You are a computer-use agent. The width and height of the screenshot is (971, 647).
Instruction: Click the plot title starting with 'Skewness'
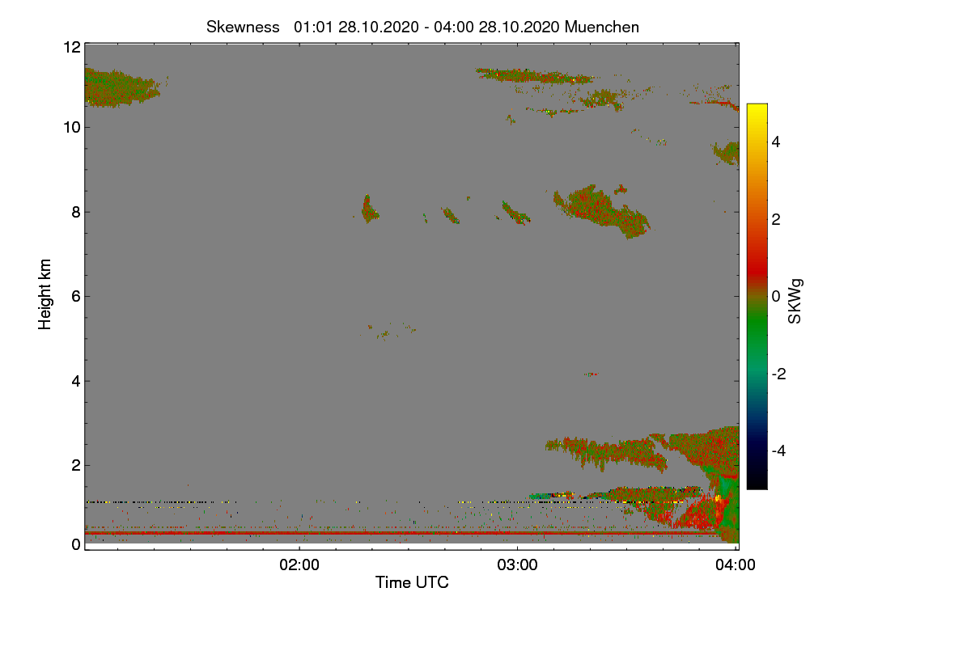(x=422, y=27)
